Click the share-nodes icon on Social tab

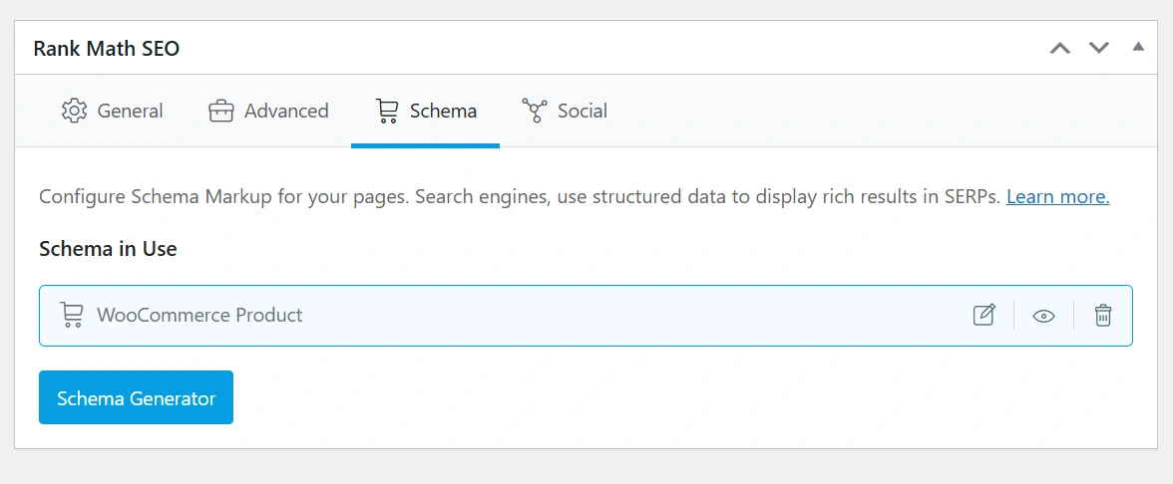[x=535, y=111]
